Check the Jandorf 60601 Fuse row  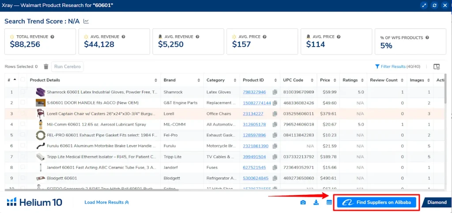(23, 167)
